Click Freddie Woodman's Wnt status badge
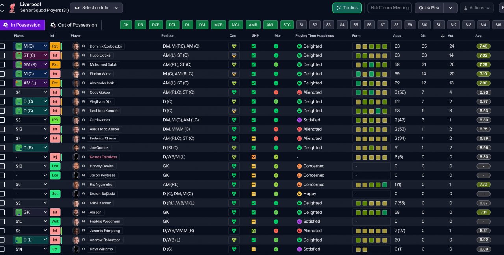Viewport: 504px width, 255px height. click(55, 221)
